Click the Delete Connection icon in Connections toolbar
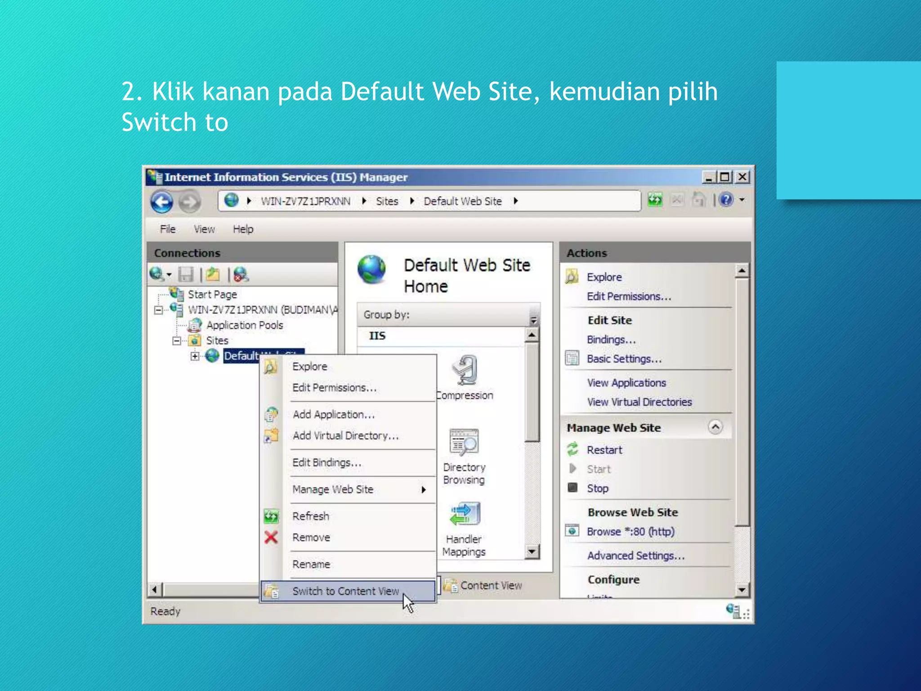The image size is (921, 691). tap(241, 274)
